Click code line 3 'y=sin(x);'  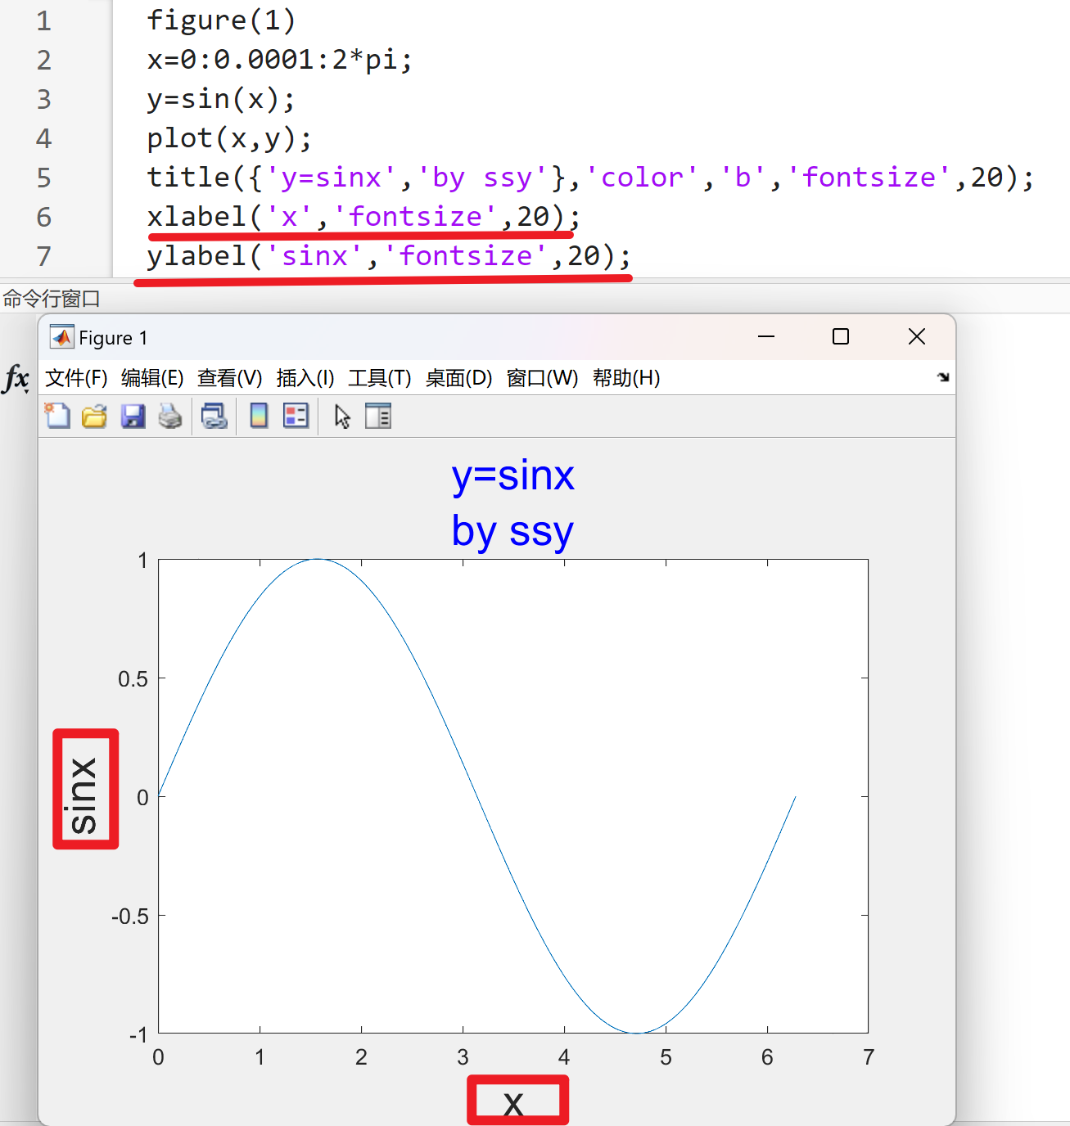coord(221,99)
